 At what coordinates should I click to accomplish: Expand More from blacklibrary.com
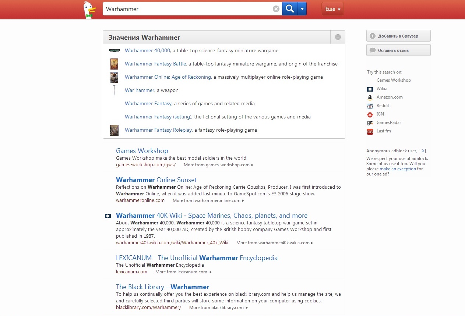point(218,308)
